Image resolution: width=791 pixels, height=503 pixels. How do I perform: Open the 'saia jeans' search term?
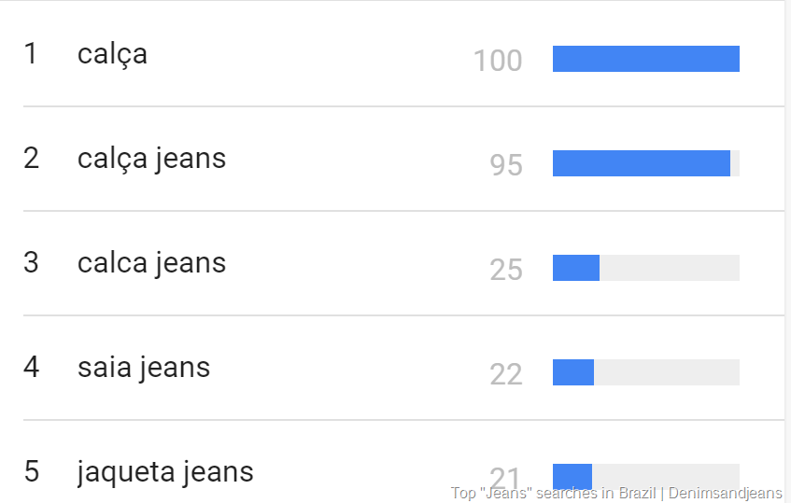[x=144, y=368]
